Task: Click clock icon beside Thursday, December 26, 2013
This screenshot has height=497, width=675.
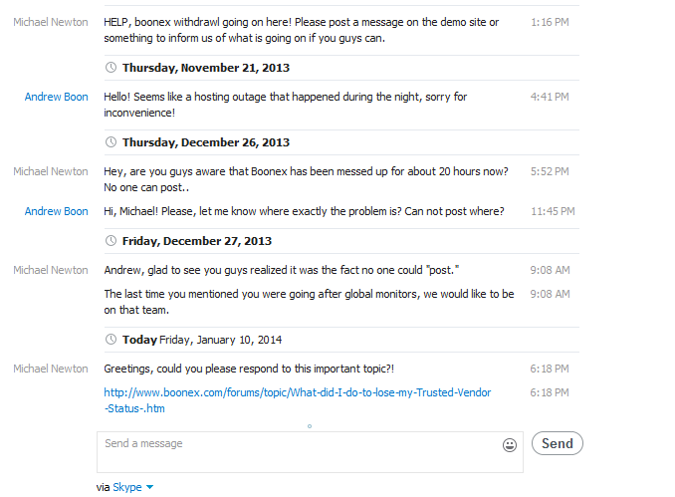Action: pyautogui.click(x=112, y=143)
